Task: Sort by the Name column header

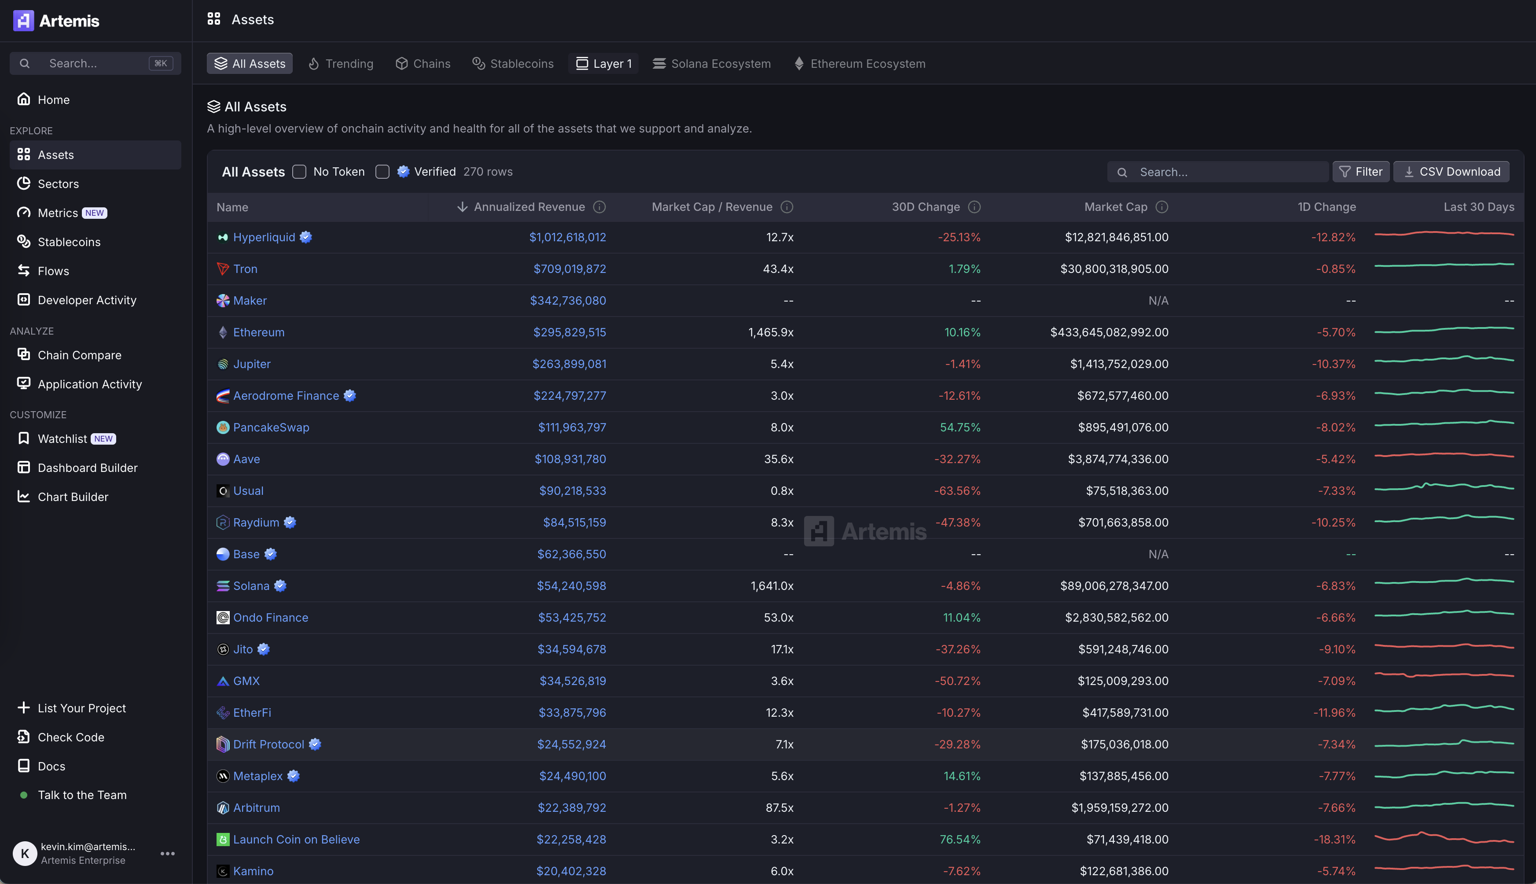Action: coord(232,207)
